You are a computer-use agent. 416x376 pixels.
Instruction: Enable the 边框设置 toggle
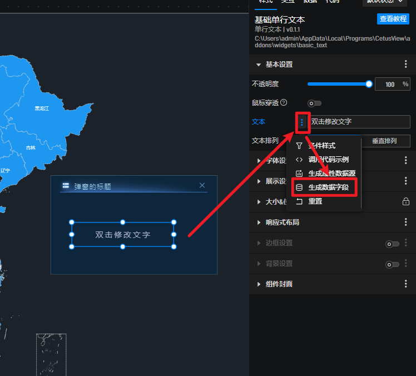point(392,243)
